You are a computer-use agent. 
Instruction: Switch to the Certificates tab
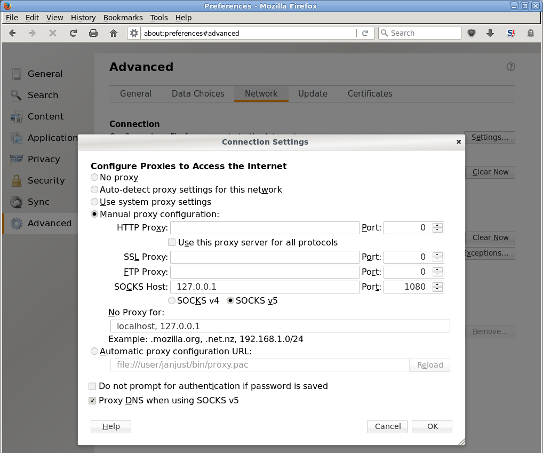tap(370, 94)
